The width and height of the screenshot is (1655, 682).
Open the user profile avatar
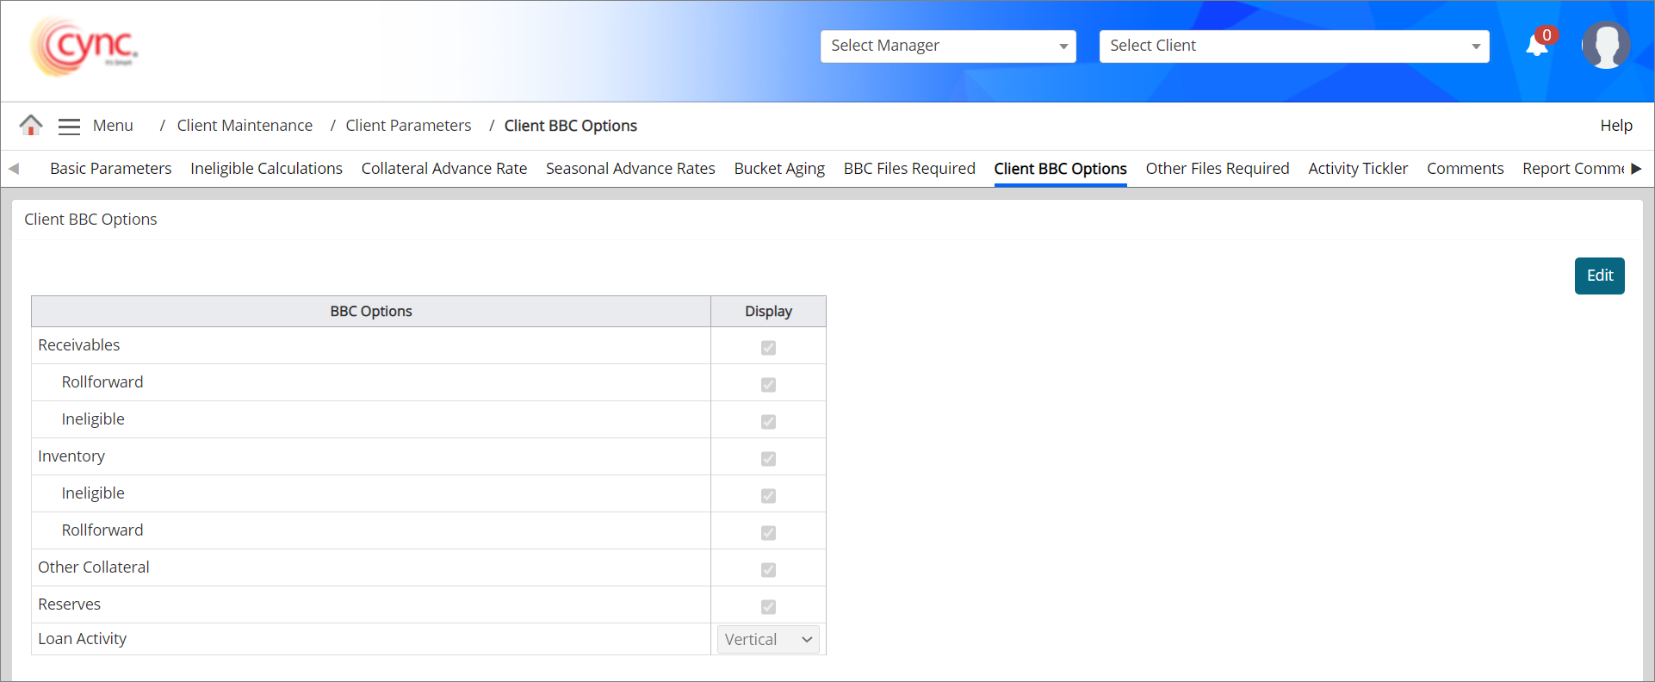[x=1606, y=46]
